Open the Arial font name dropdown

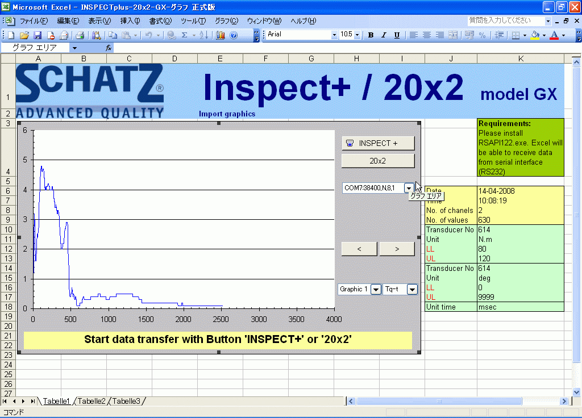[x=334, y=35]
